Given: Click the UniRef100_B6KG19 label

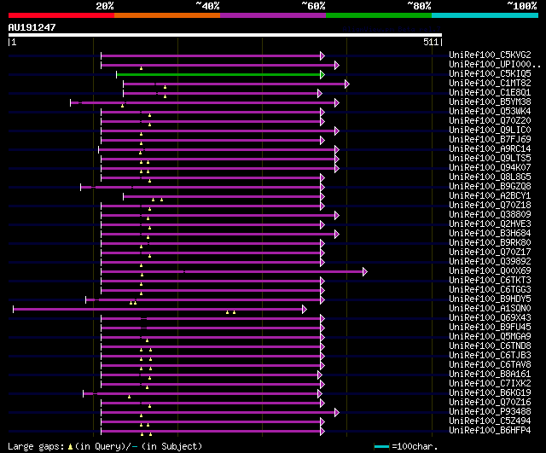Looking at the screenshot, I should pos(490,393).
